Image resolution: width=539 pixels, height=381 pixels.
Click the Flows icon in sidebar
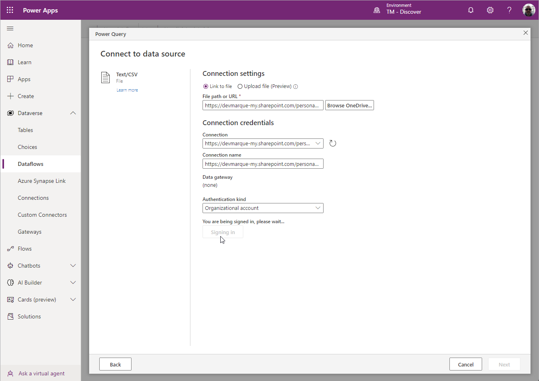coord(10,249)
